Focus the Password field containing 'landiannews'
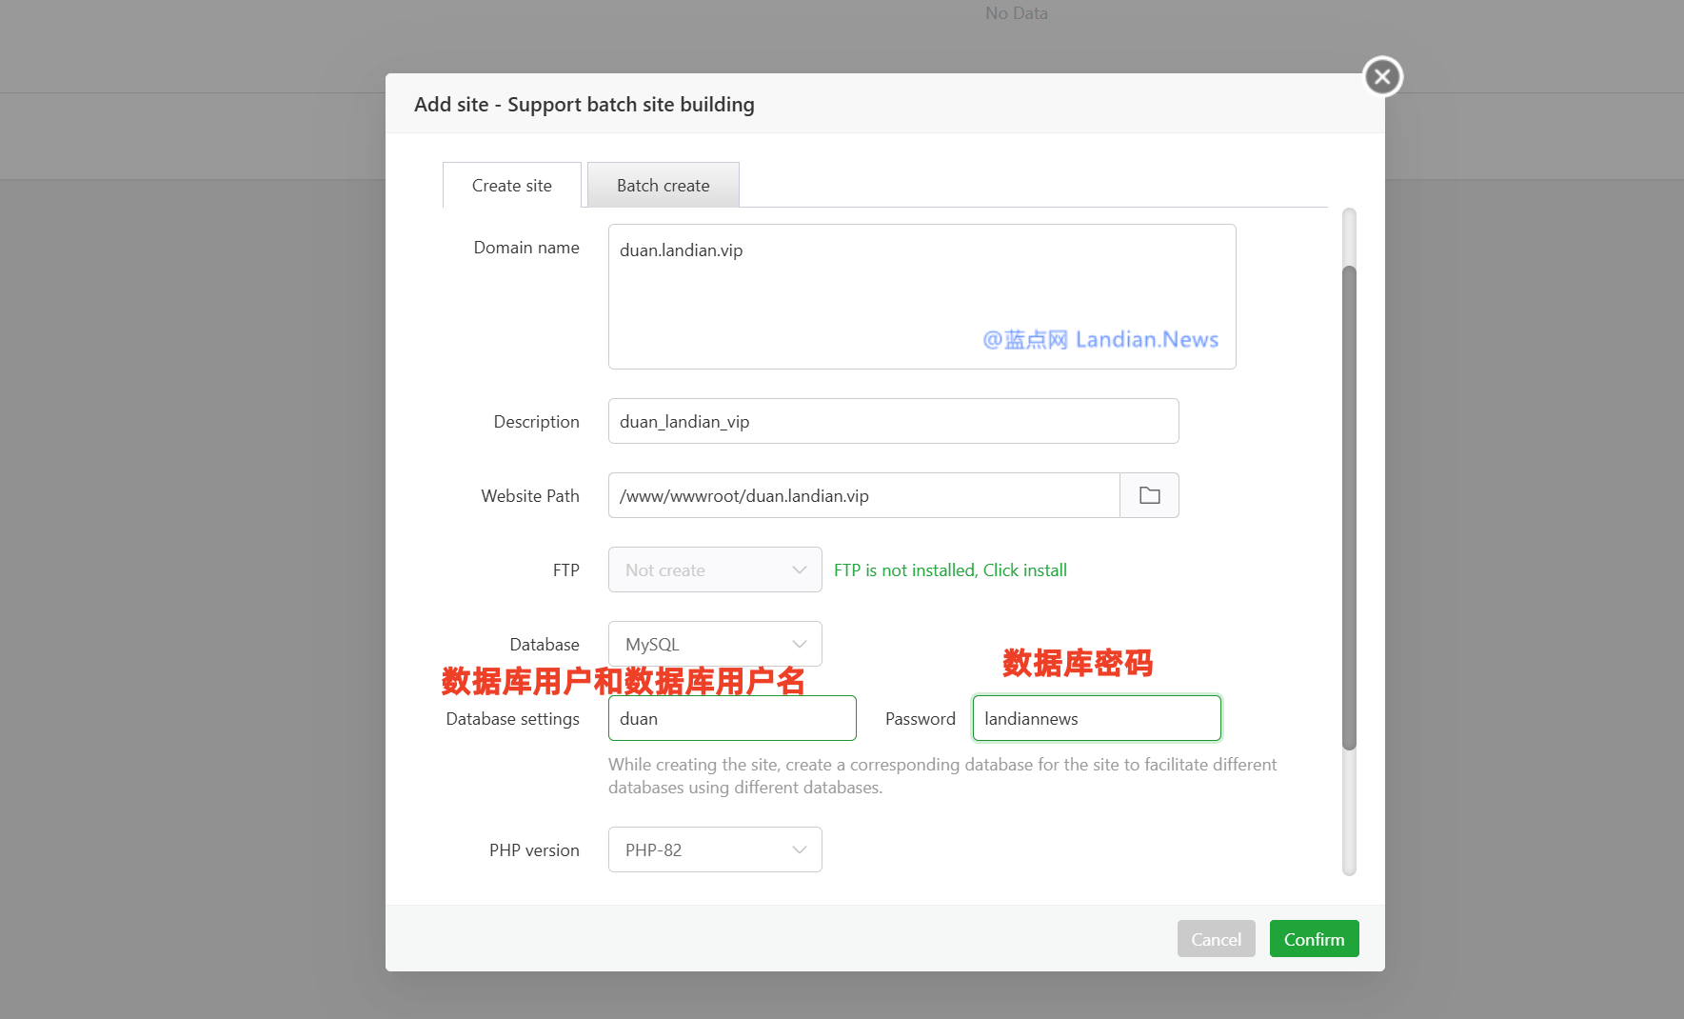The width and height of the screenshot is (1684, 1019). point(1096,718)
